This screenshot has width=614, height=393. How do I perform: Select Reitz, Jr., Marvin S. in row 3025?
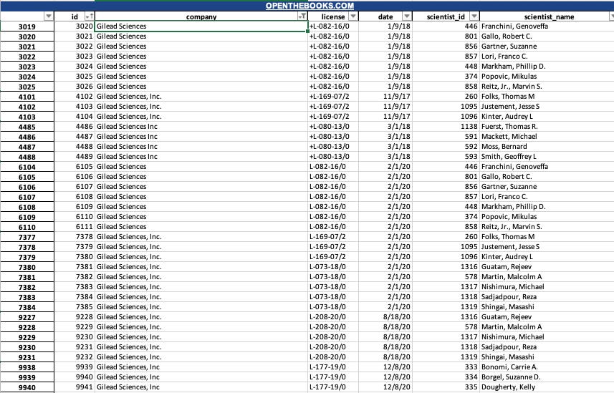pos(547,86)
